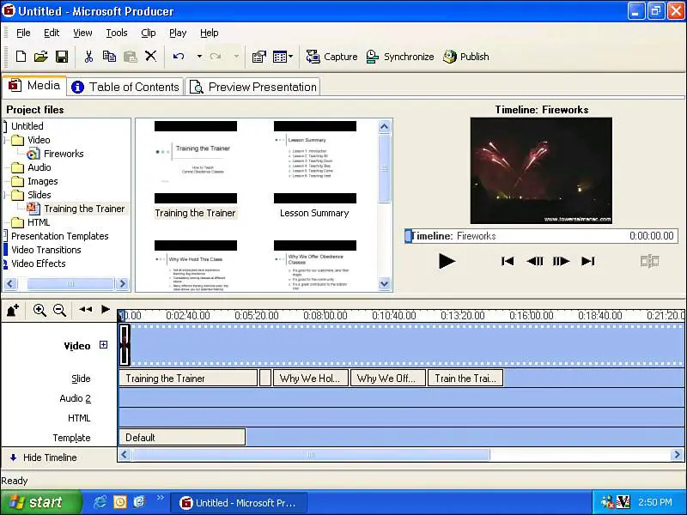Switch to the Media tab
Screen dimensions: 687x515
[34, 85]
